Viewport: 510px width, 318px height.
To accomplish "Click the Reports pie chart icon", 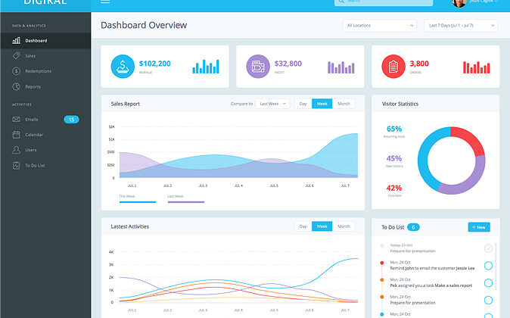I will tap(16, 86).
